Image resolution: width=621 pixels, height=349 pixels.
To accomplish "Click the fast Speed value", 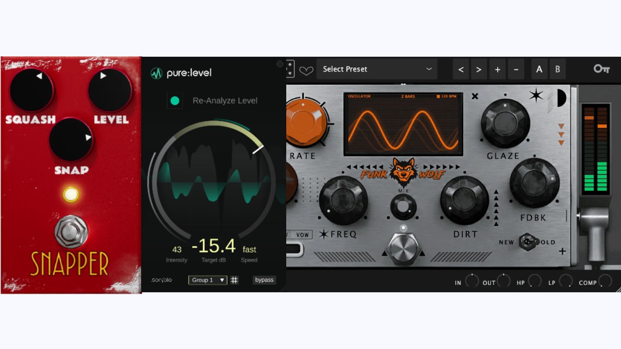I will coord(249,250).
